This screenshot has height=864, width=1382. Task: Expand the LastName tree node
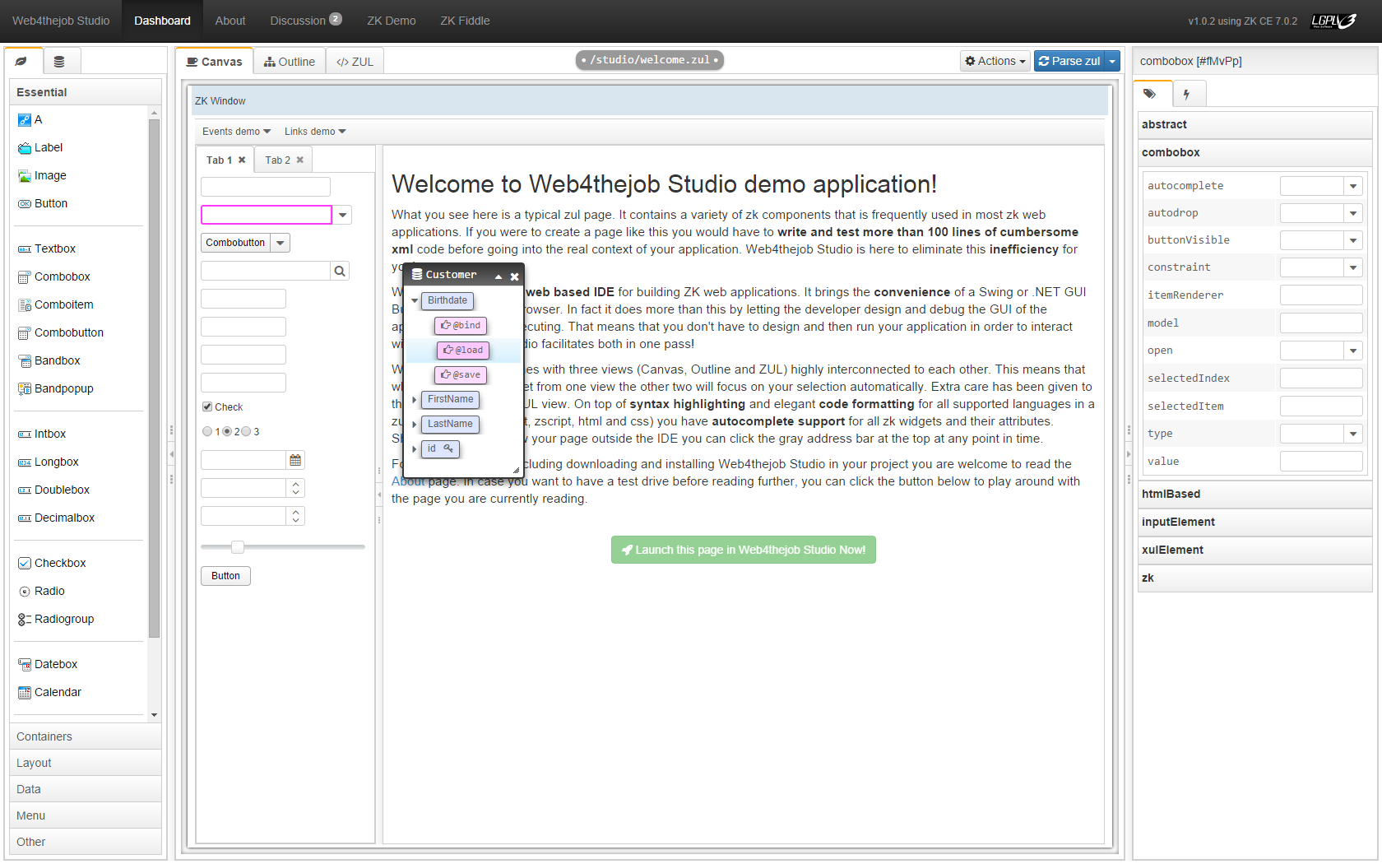click(x=415, y=425)
